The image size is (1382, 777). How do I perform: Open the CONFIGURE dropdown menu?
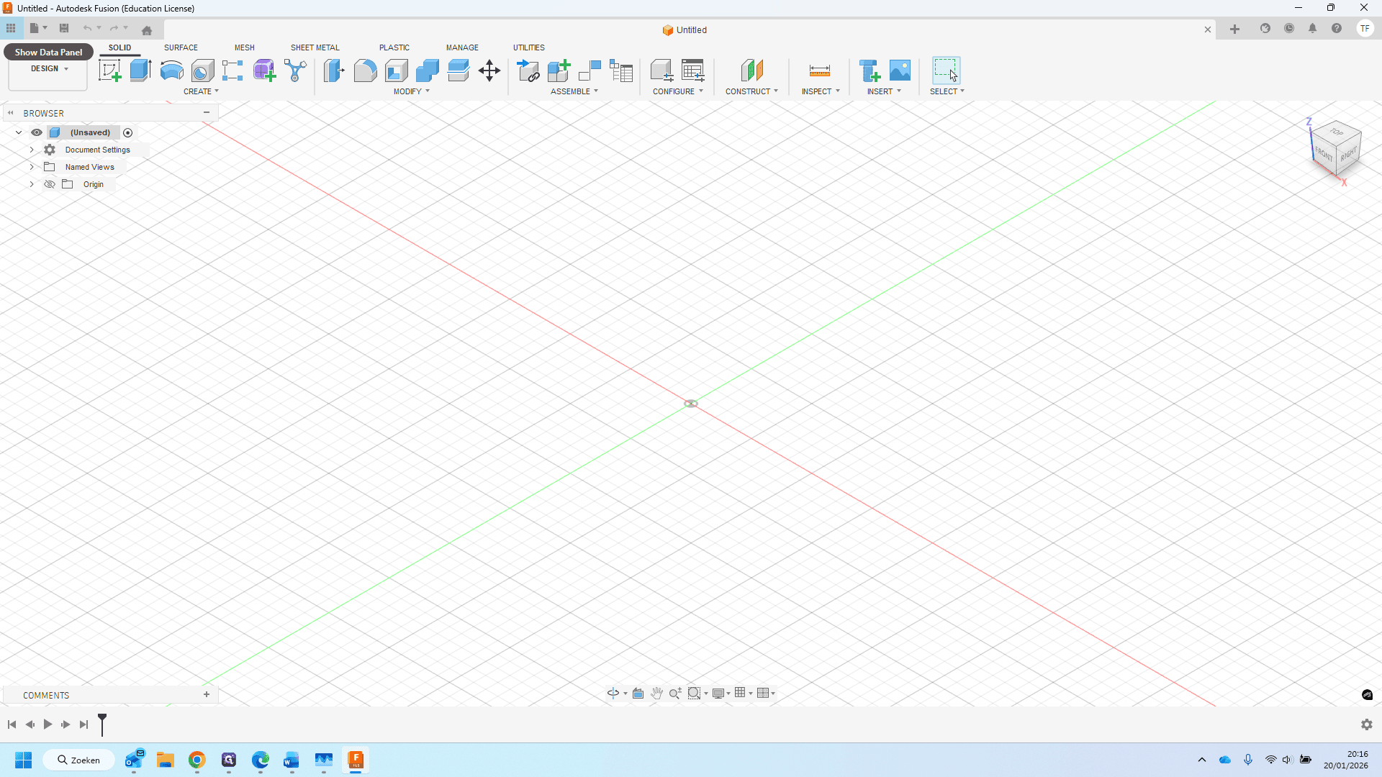677,91
